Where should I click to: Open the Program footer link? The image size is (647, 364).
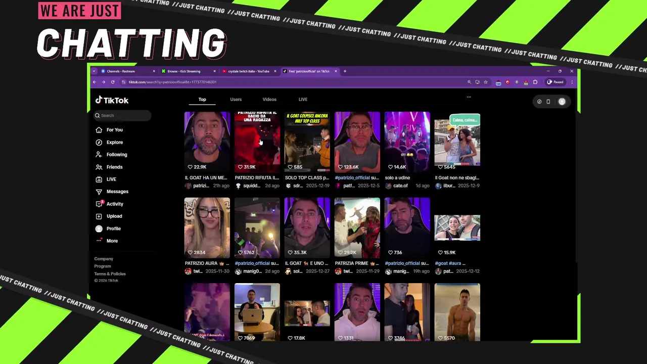click(x=103, y=266)
